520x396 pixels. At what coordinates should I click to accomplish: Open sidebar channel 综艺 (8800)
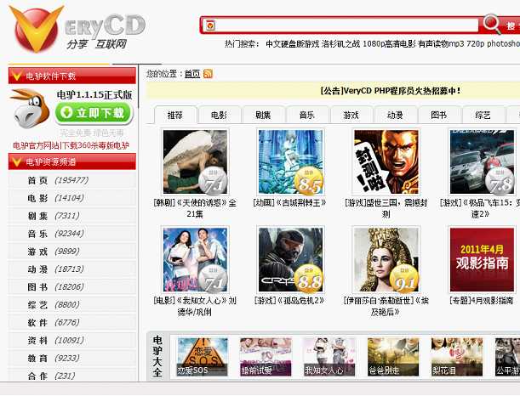(x=72, y=305)
